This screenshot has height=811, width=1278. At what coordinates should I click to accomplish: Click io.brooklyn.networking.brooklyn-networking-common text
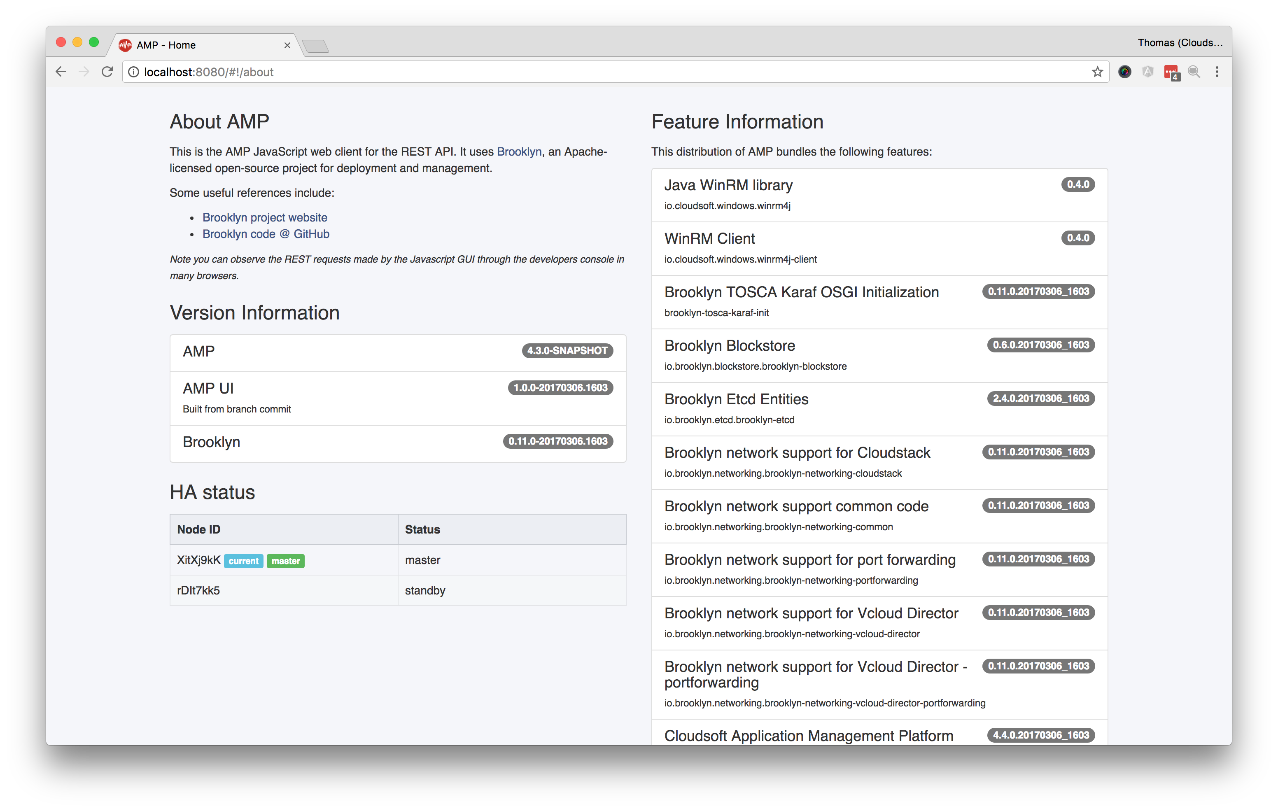pyautogui.click(x=779, y=527)
